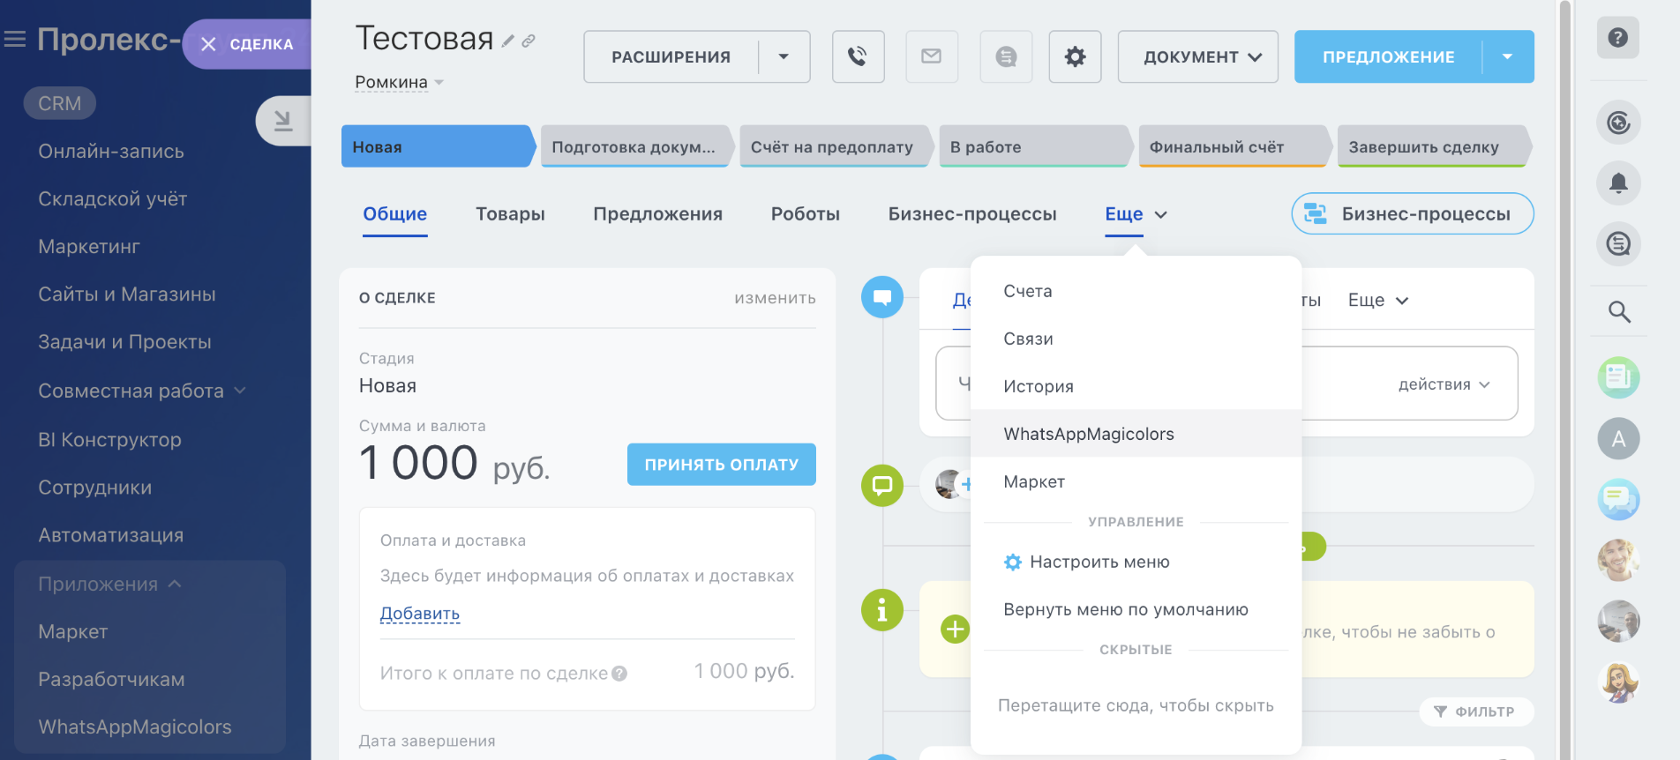1680x760 pixels.
Task: Click Вернуть меню по умолчанию
Action: tap(1136, 610)
